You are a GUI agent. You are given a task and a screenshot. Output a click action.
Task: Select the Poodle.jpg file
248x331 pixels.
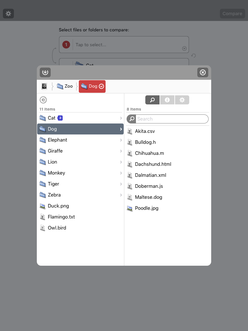point(168,208)
